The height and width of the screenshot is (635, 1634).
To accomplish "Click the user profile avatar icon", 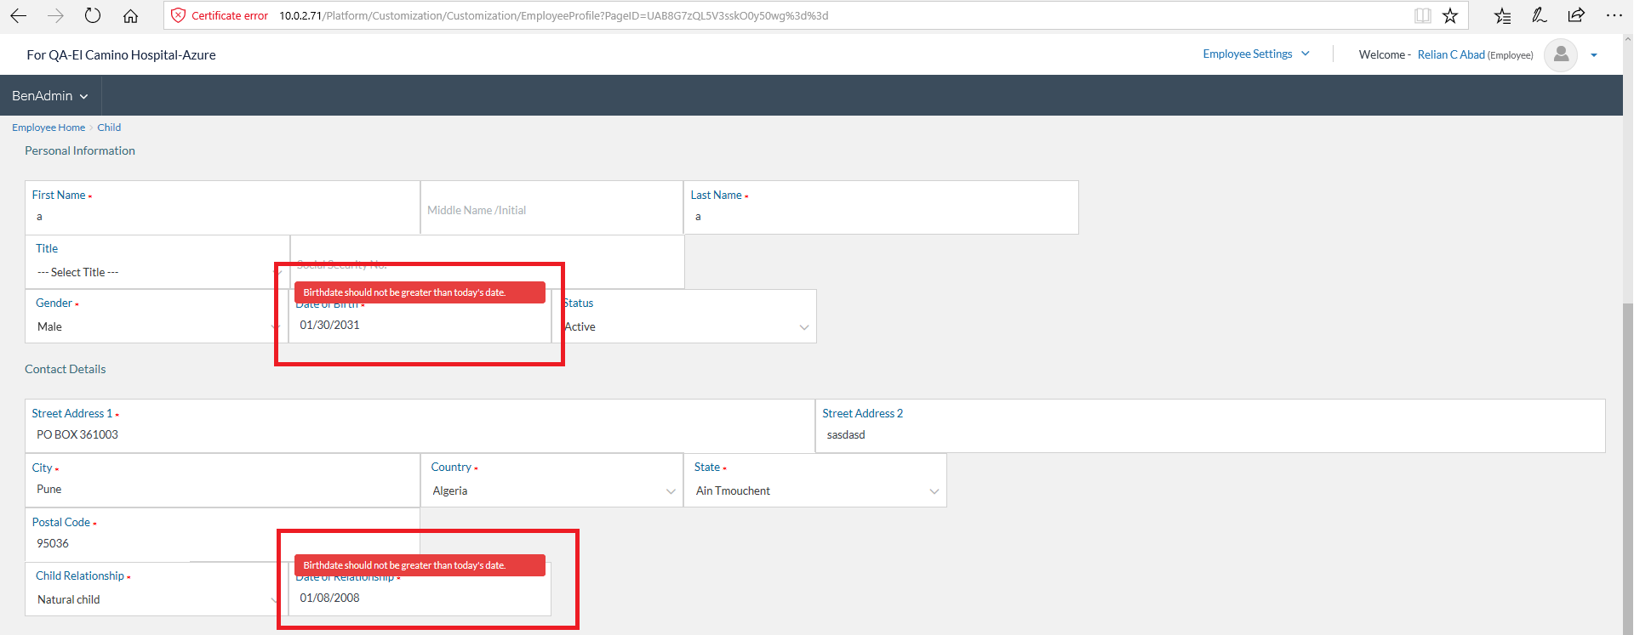I will click(1560, 55).
